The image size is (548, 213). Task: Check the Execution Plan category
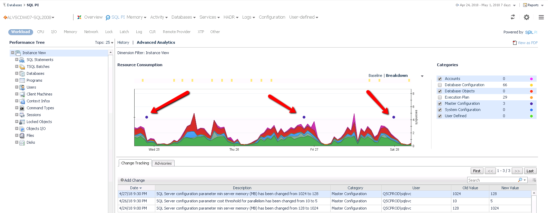(440, 98)
